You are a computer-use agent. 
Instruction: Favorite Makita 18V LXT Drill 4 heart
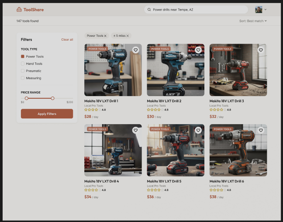135,130
